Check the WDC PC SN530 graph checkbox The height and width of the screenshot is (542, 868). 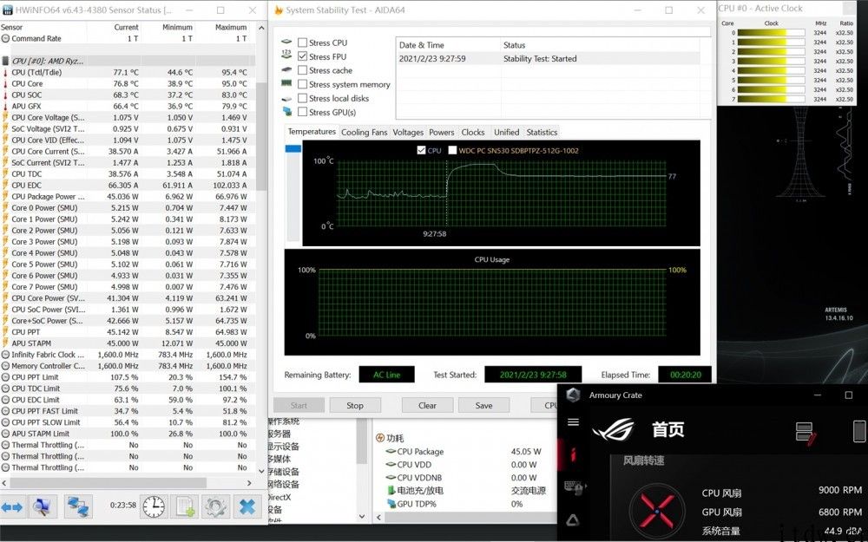(452, 150)
